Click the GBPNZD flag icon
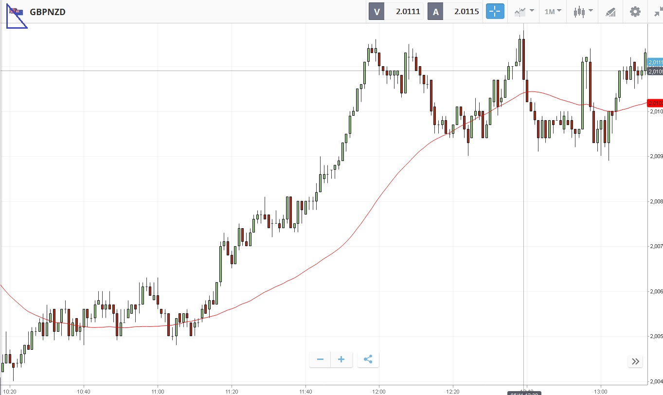Viewport: 663px width, 395px height. click(16, 12)
